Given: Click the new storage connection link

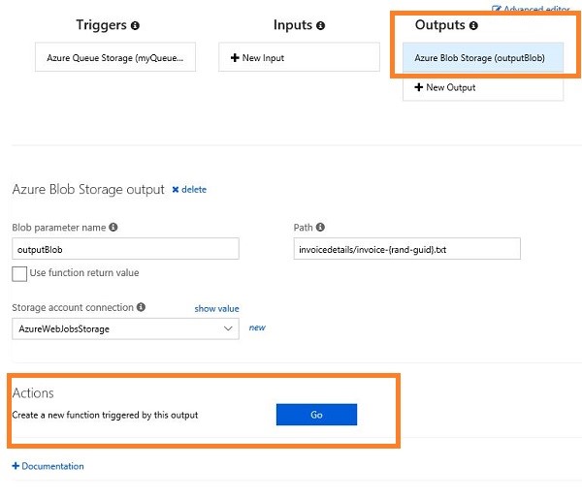Looking at the screenshot, I should click(x=257, y=327).
